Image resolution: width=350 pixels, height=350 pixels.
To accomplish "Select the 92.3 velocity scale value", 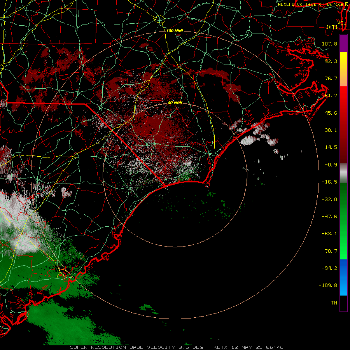I will (331, 61).
